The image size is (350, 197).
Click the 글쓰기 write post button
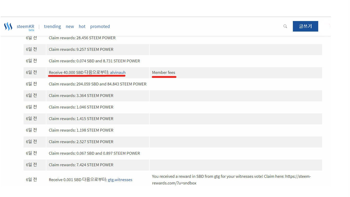[305, 26]
